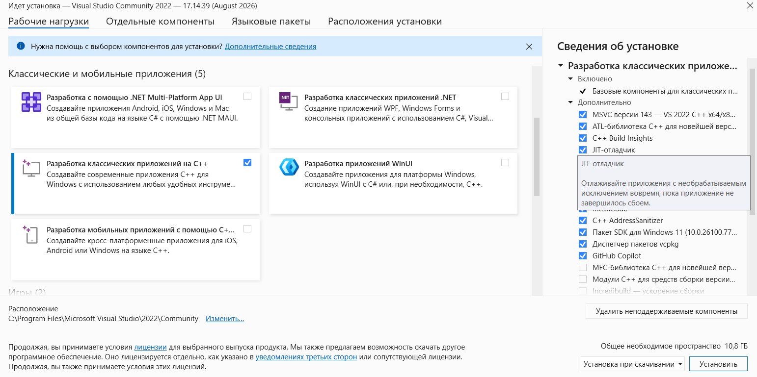Switch to the 'Отдельные компоненты' tab
The height and width of the screenshot is (377, 757).
tap(160, 22)
